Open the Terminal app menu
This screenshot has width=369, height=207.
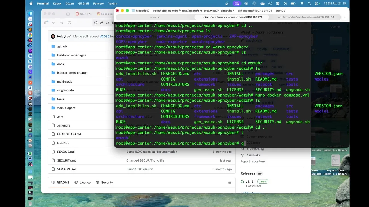tap(43, 3)
